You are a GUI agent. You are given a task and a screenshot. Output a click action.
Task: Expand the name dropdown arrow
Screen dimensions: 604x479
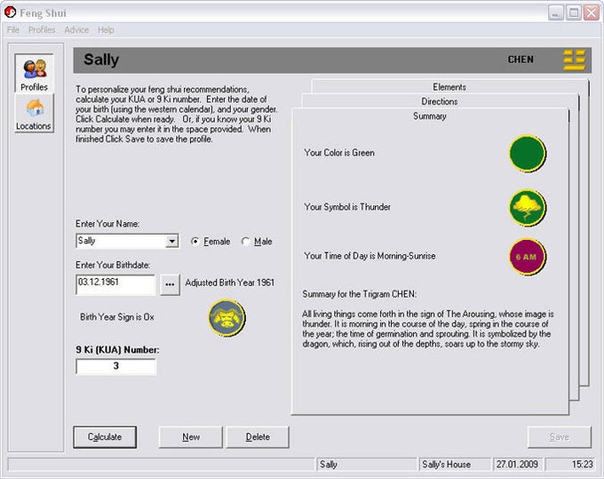tap(171, 241)
